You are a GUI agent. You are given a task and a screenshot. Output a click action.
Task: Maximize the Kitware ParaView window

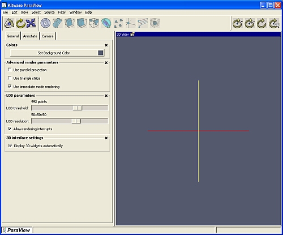(271, 5)
